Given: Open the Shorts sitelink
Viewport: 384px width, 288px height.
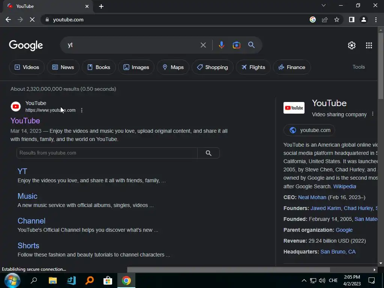Looking at the screenshot, I should [28, 246].
